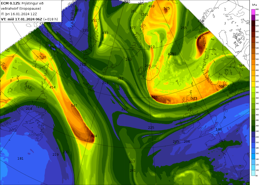
Task: Click the map value 152
Action: click(53, 47)
